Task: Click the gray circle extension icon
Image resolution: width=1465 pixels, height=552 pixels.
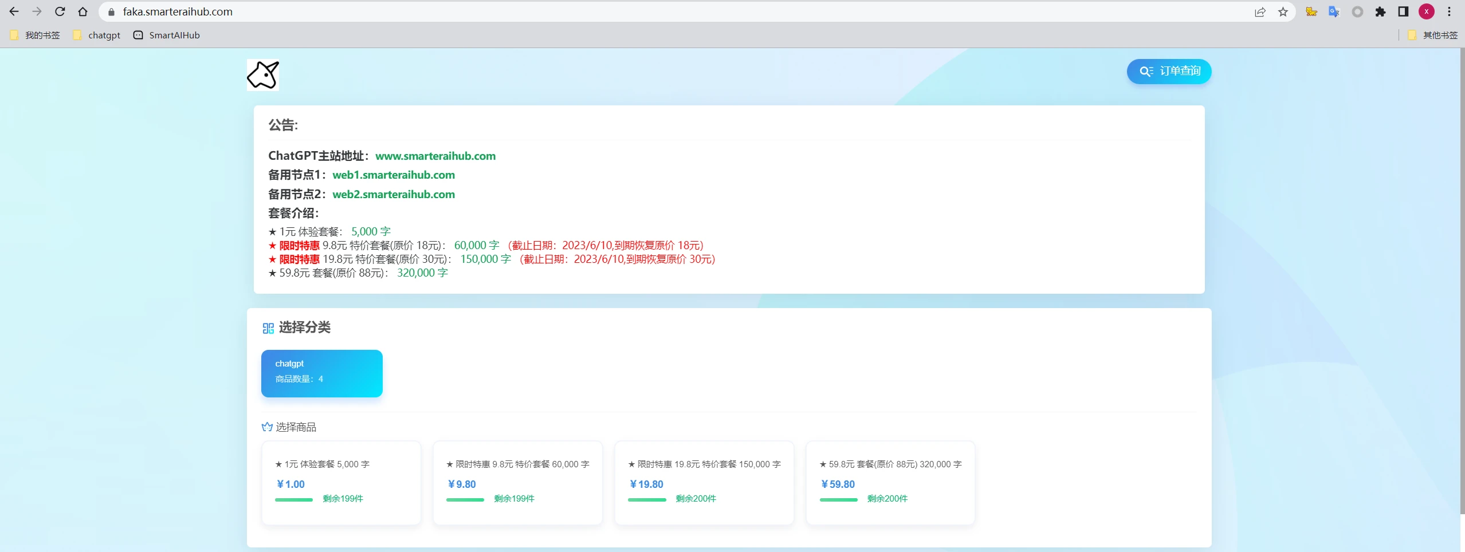Action: pos(1357,11)
